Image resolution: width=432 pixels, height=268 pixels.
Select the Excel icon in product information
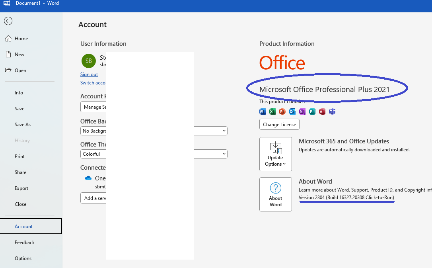tap(272, 112)
